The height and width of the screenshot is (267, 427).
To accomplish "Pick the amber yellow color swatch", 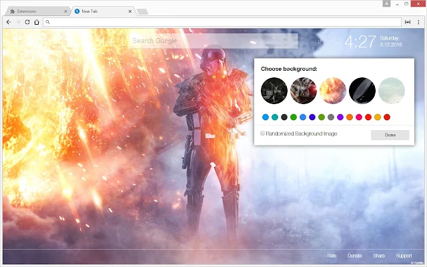I will (x=378, y=117).
